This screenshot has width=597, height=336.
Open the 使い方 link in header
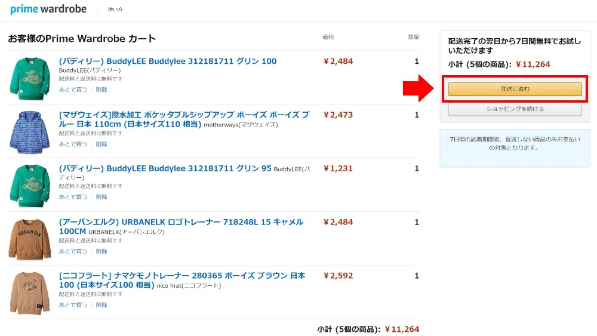click(115, 10)
